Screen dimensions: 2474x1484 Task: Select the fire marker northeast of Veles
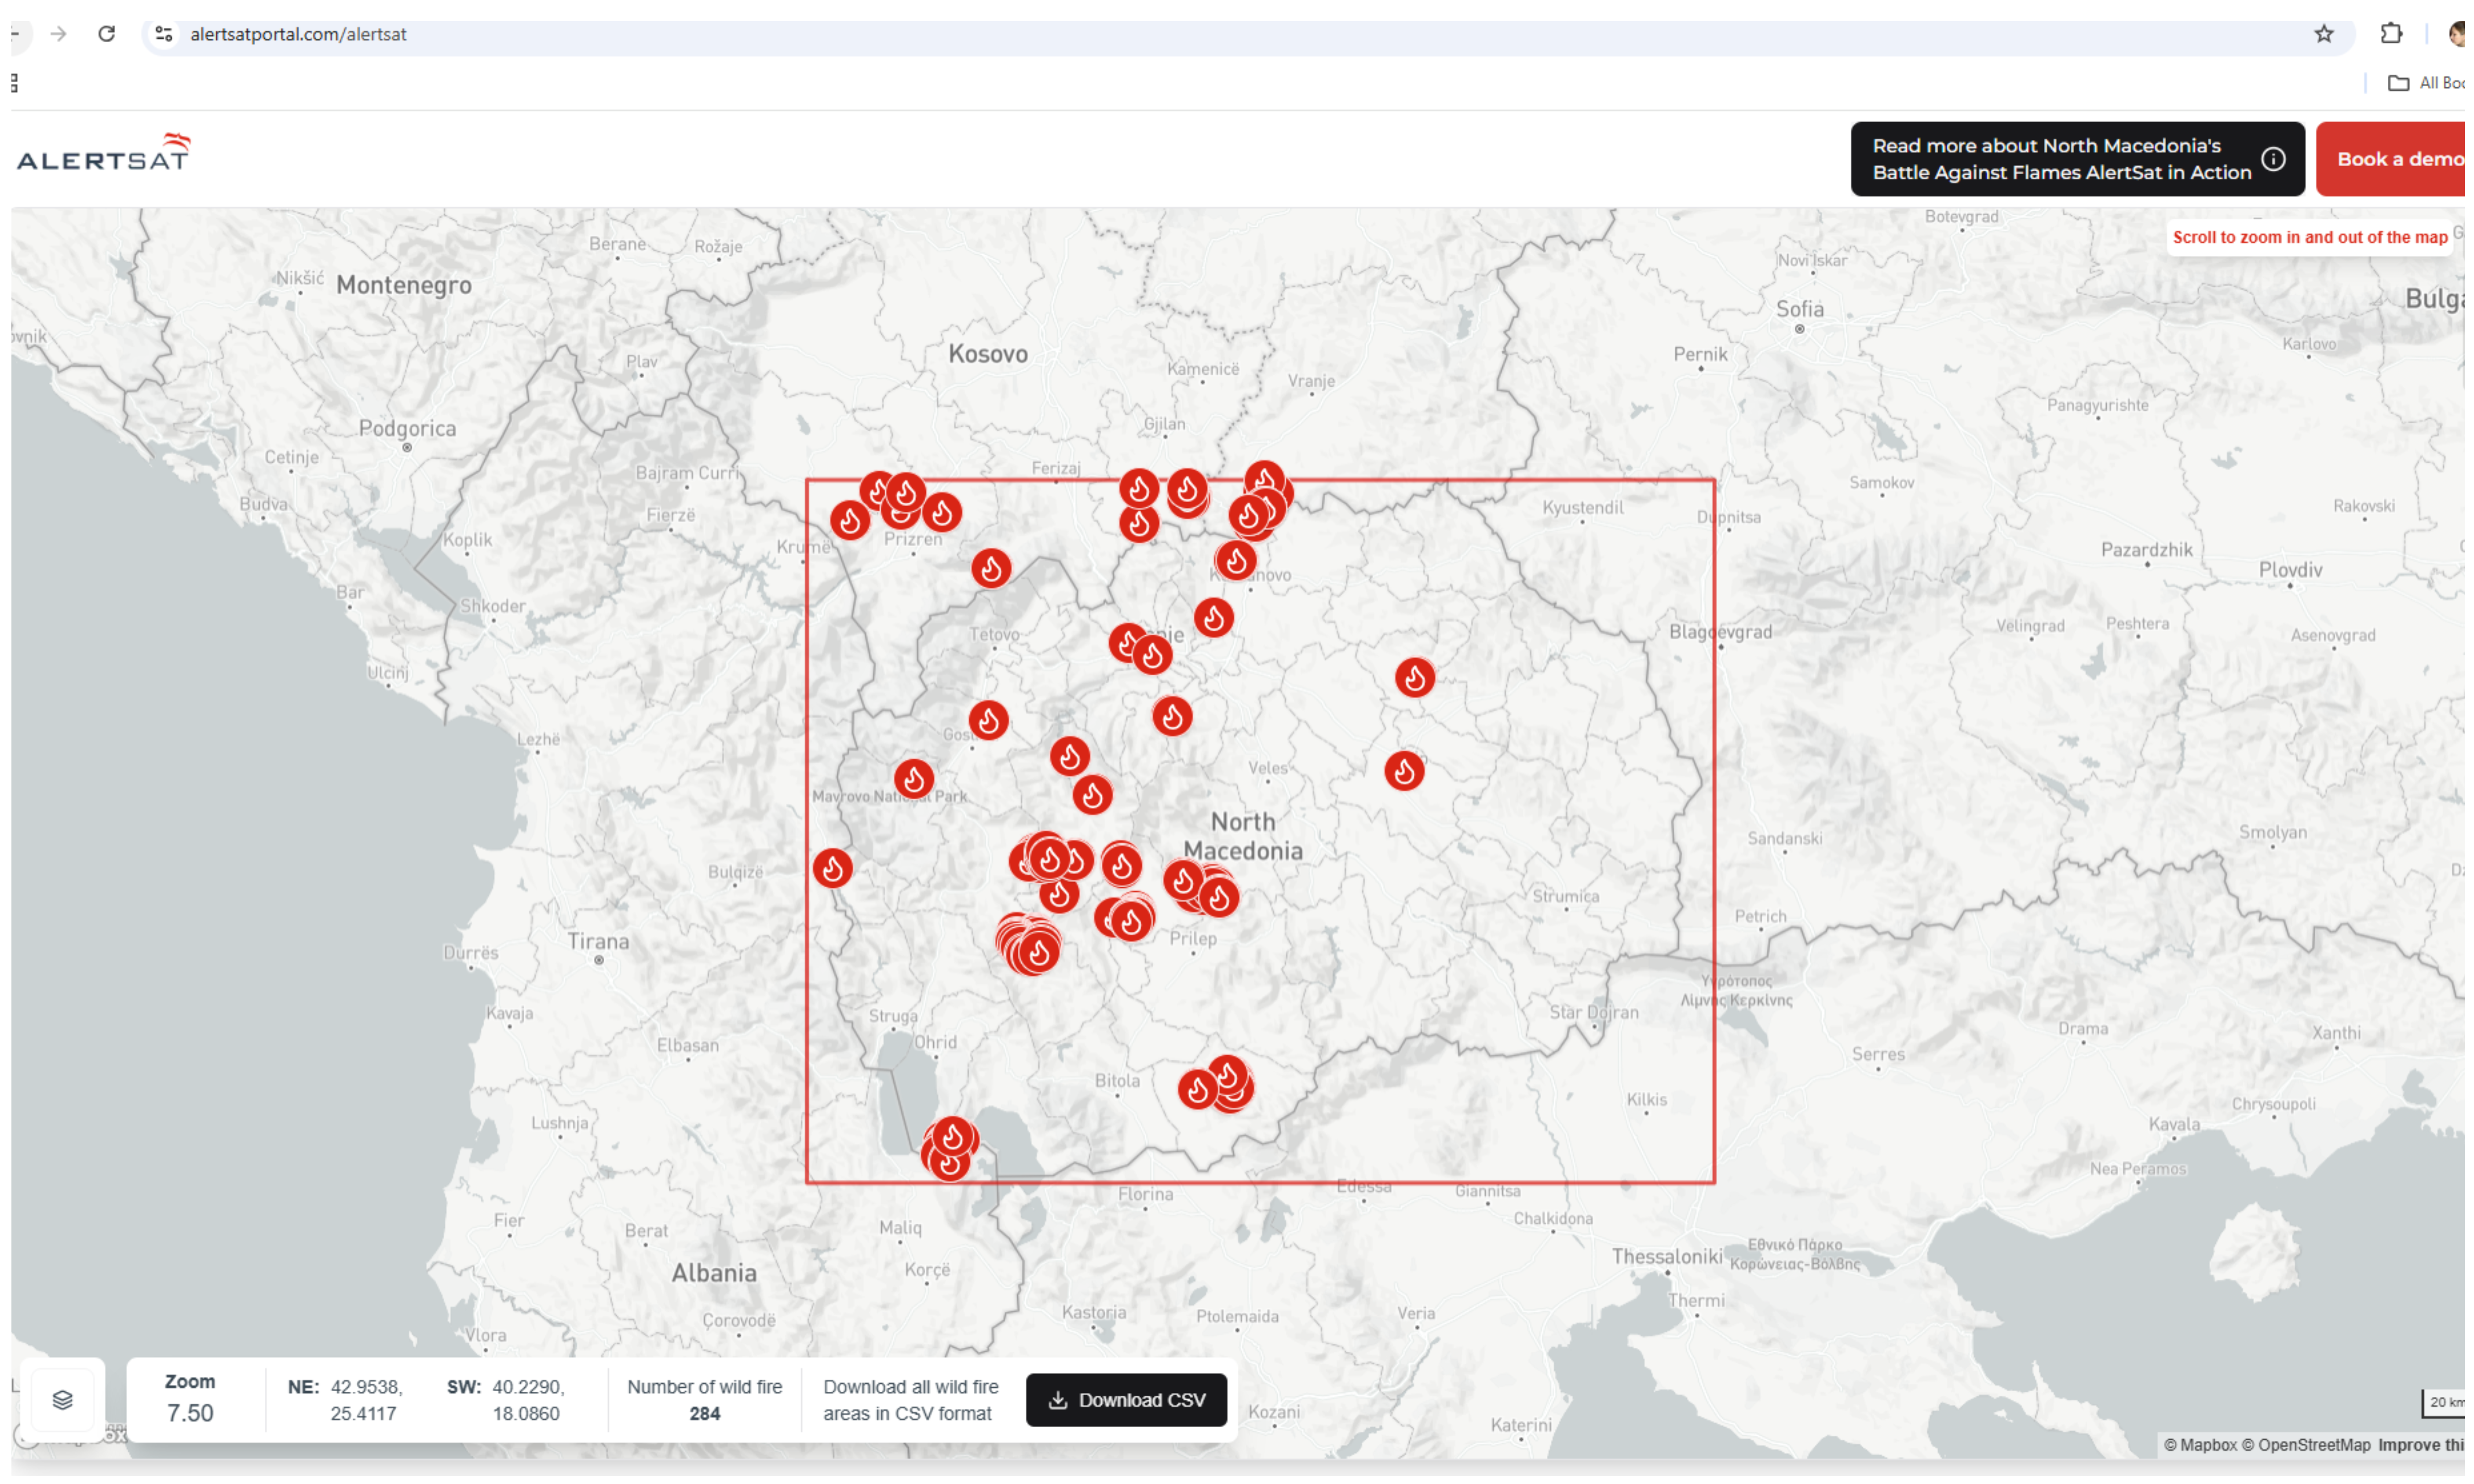click(x=1404, y=771)
